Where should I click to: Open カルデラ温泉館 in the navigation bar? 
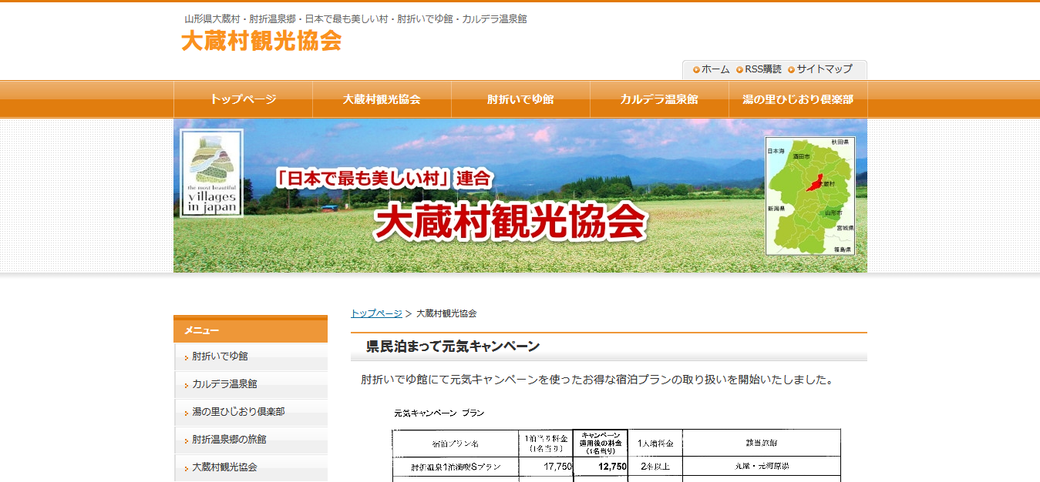pos(659,99)
